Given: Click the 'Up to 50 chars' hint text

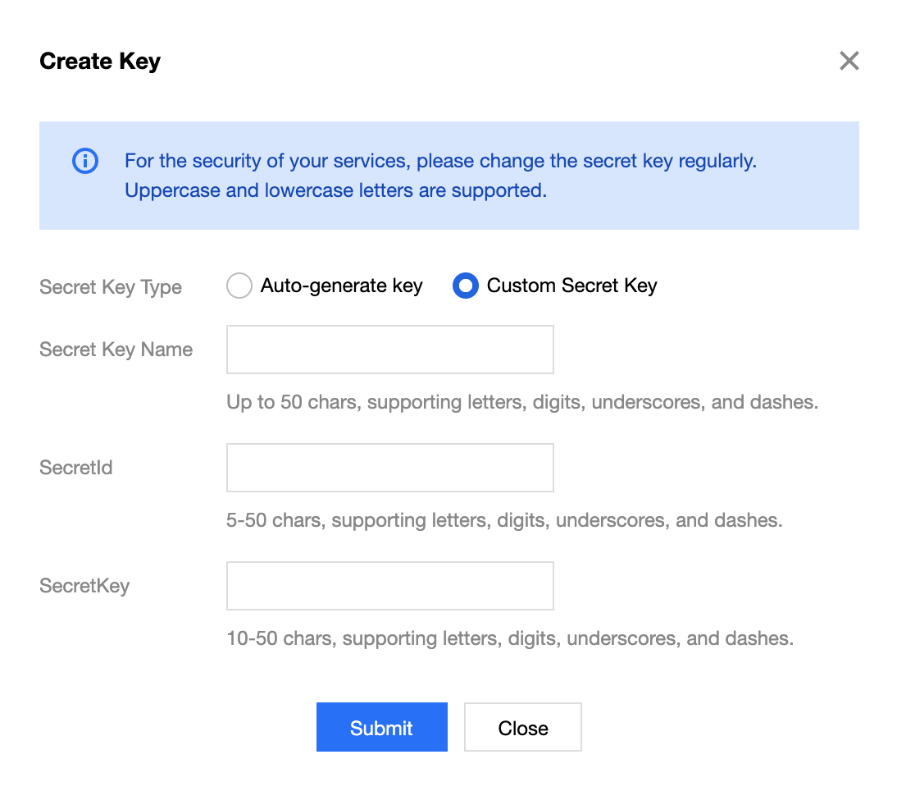Looking at the screenshot, I should pyautogui.click(x=522, y=402).
